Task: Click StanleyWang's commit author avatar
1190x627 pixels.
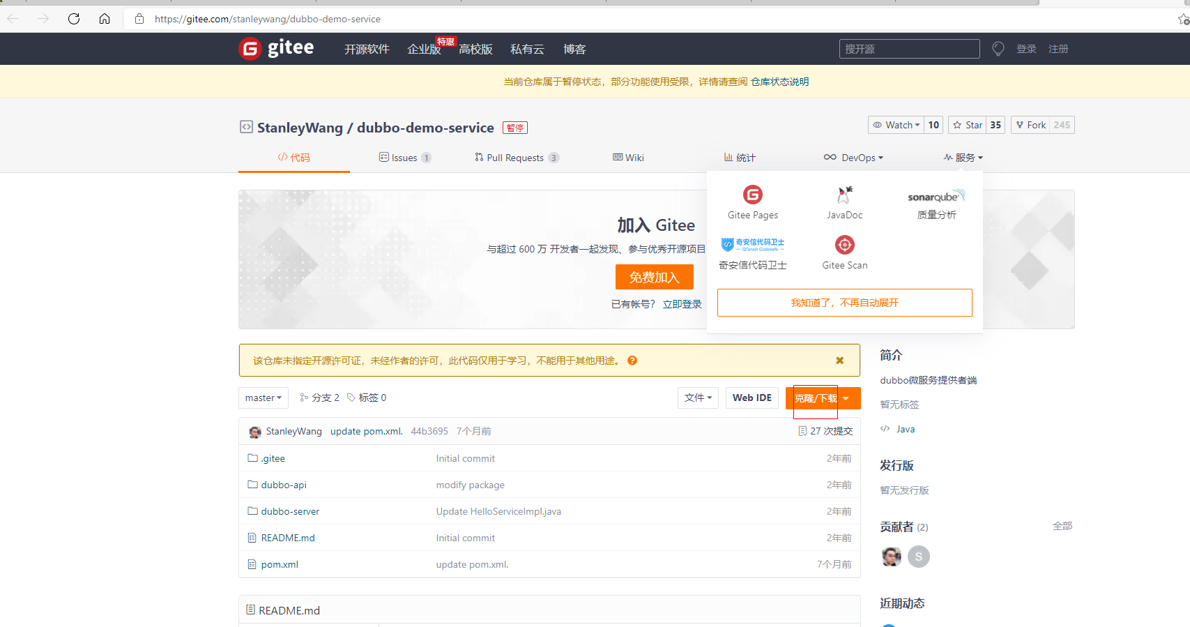Action: [x=255, y=432]
